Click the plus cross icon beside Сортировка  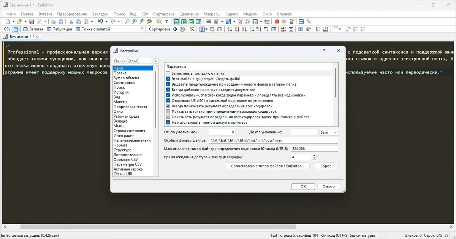point(175,29)
